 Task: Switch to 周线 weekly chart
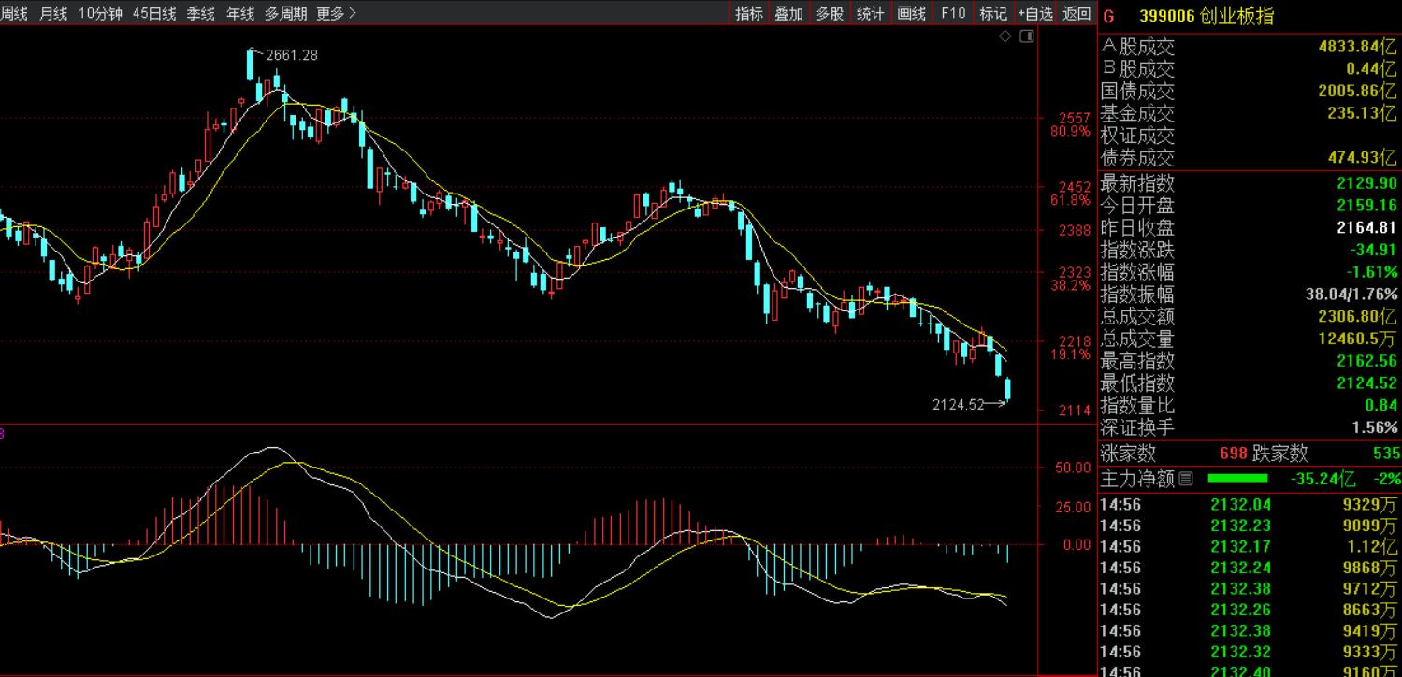14,13
